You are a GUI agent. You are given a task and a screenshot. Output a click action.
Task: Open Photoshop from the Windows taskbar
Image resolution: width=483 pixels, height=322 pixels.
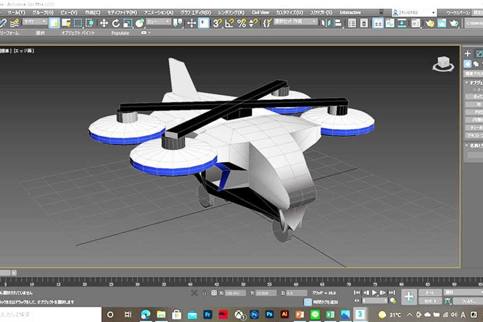(x=269, y=315)
